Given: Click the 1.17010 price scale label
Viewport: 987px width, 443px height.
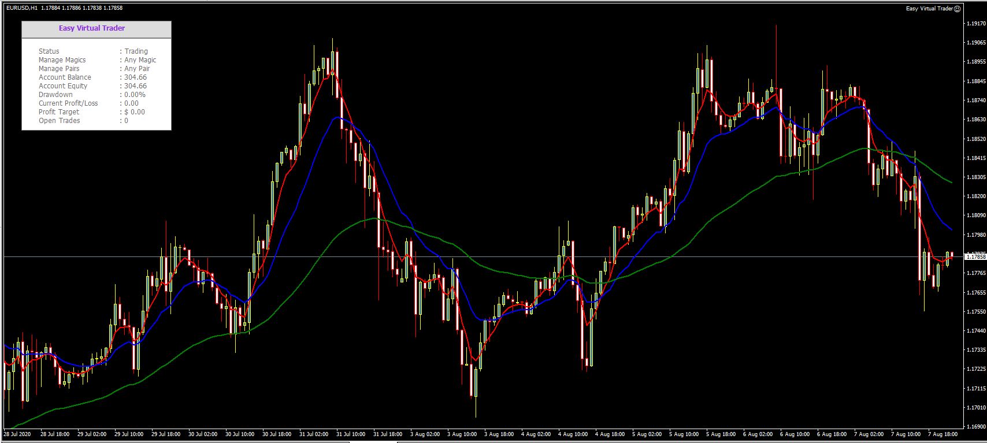Looking at the screenshot, I should click(975, 408).
